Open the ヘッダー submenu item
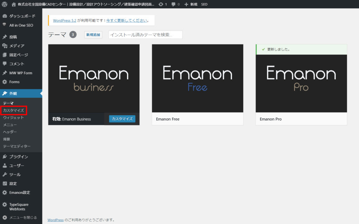Screen dimensions: 359x224 10,132
